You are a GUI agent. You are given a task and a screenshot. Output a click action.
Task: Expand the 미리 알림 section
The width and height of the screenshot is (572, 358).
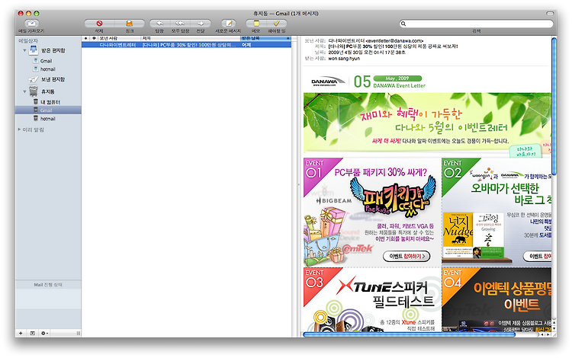coord(19,129)
